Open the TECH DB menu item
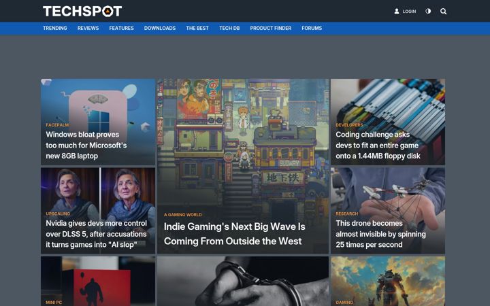Image resolution: width=490 pixels, height=306 pixels. [x=229, y=28]
